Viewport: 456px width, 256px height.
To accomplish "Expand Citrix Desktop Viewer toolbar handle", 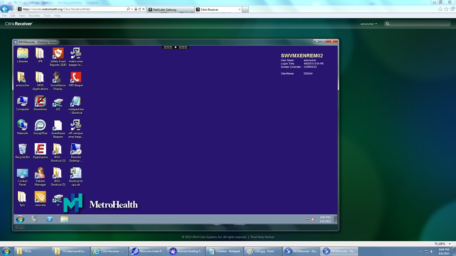I will click(175, 47).
